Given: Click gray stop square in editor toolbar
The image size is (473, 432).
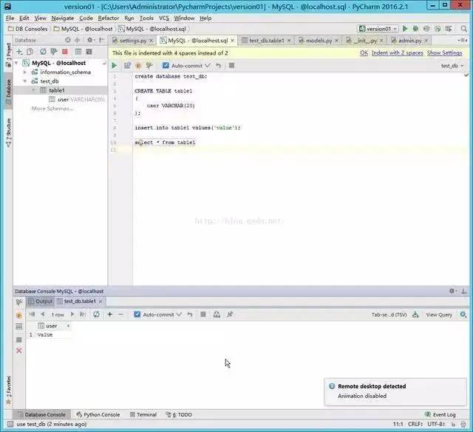Looking at the screenshot, I should pos(231,66).
